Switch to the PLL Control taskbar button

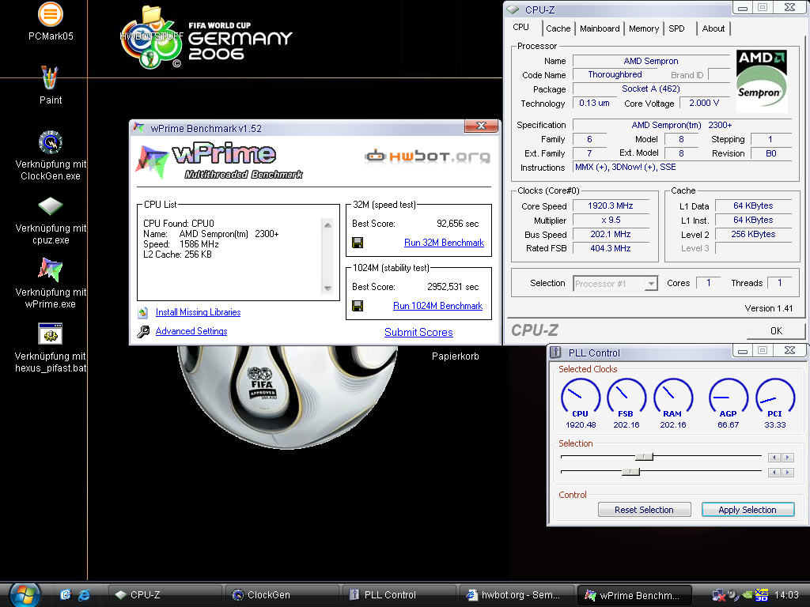[x=399, y=595]
